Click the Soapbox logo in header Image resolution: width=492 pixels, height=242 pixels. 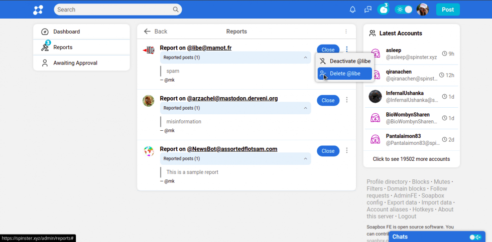(x=38, y=10)
